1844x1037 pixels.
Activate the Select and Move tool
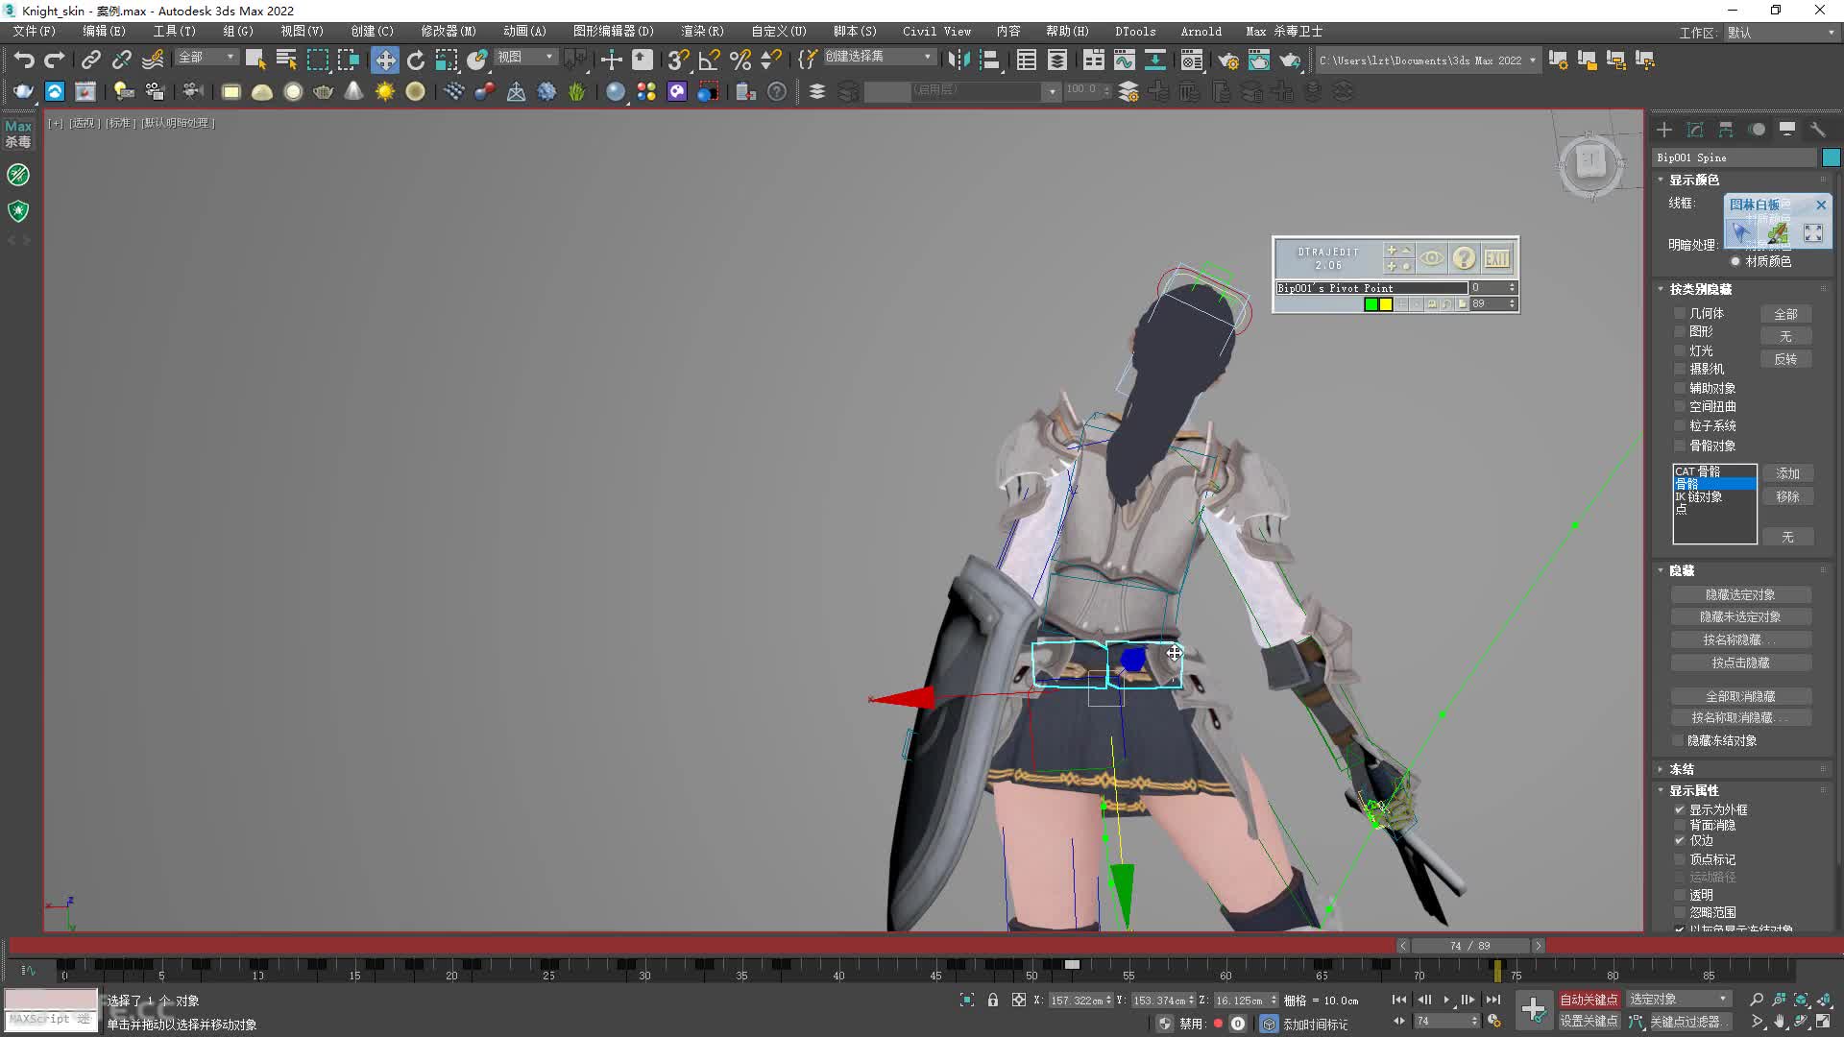coord(384,60)
